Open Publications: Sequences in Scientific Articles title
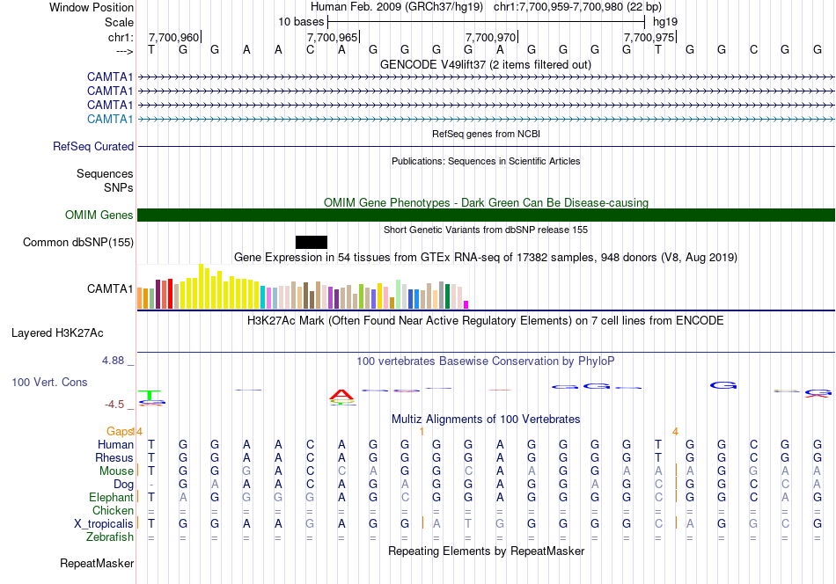Screen dimensions: 836x584 click(x=486, y=161)
